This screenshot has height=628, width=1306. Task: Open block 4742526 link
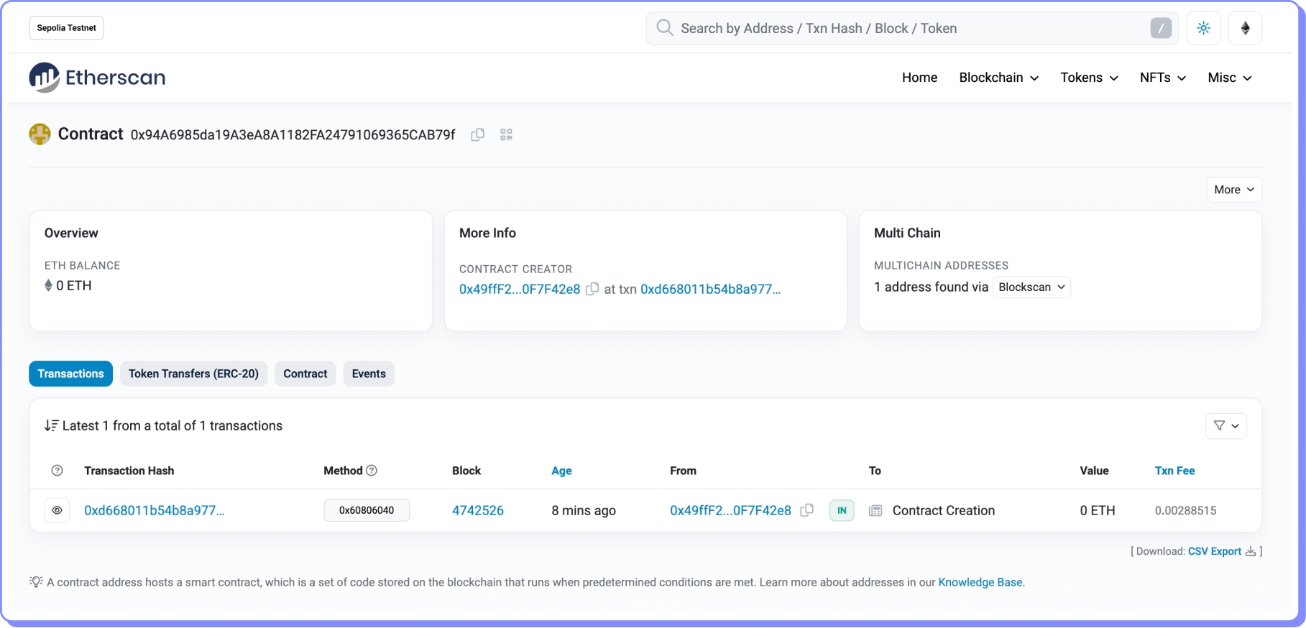[x=477, y=511]
